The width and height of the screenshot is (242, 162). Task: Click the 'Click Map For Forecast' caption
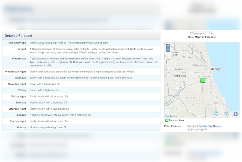[202, 37]
